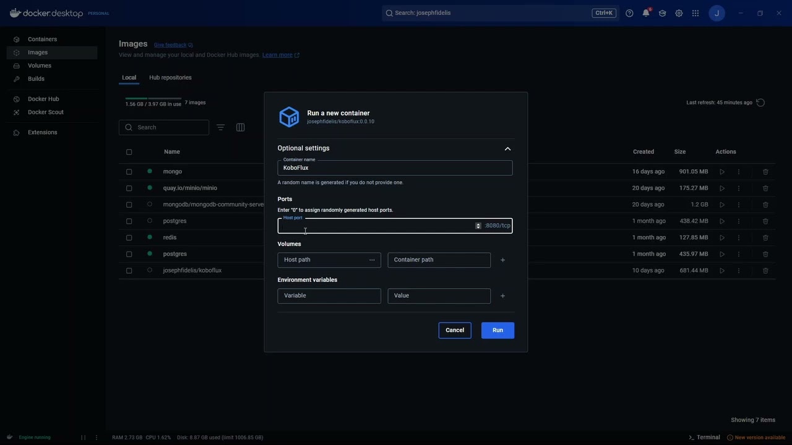Viewport: 792px width, 445px height.
Task: Run the mongo image
Action: (721, 172)
